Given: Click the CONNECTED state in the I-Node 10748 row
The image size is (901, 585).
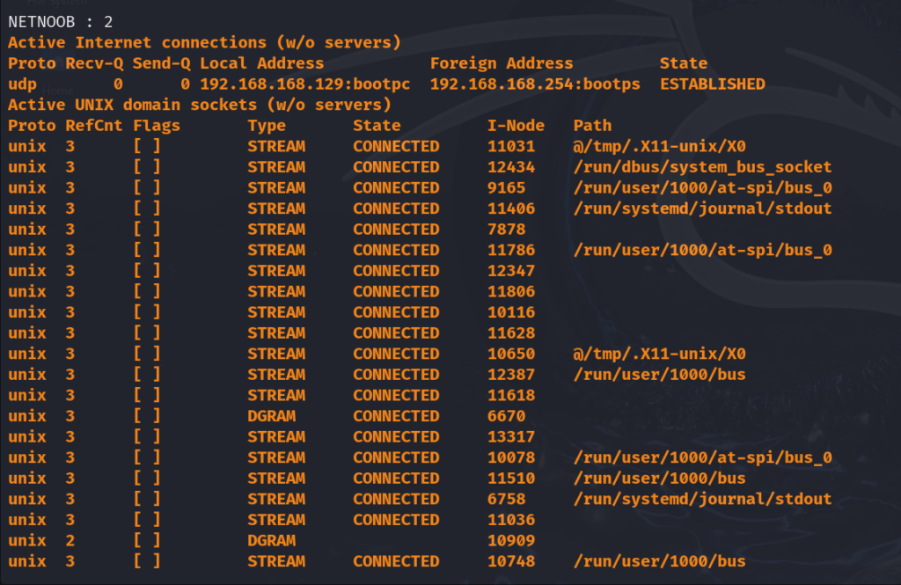Looking at the screenshot, I should (x=396, y=560).
